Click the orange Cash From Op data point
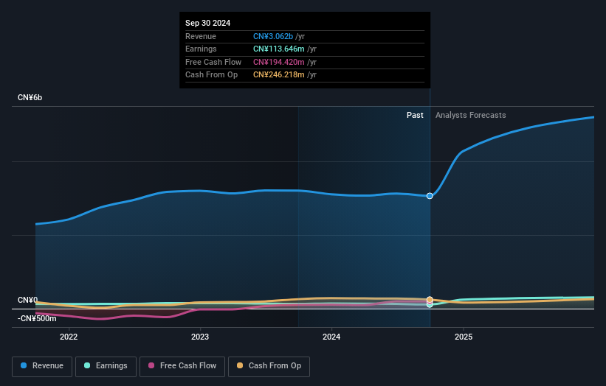This screenshot has width=606, height=386. tap(430, 300)
